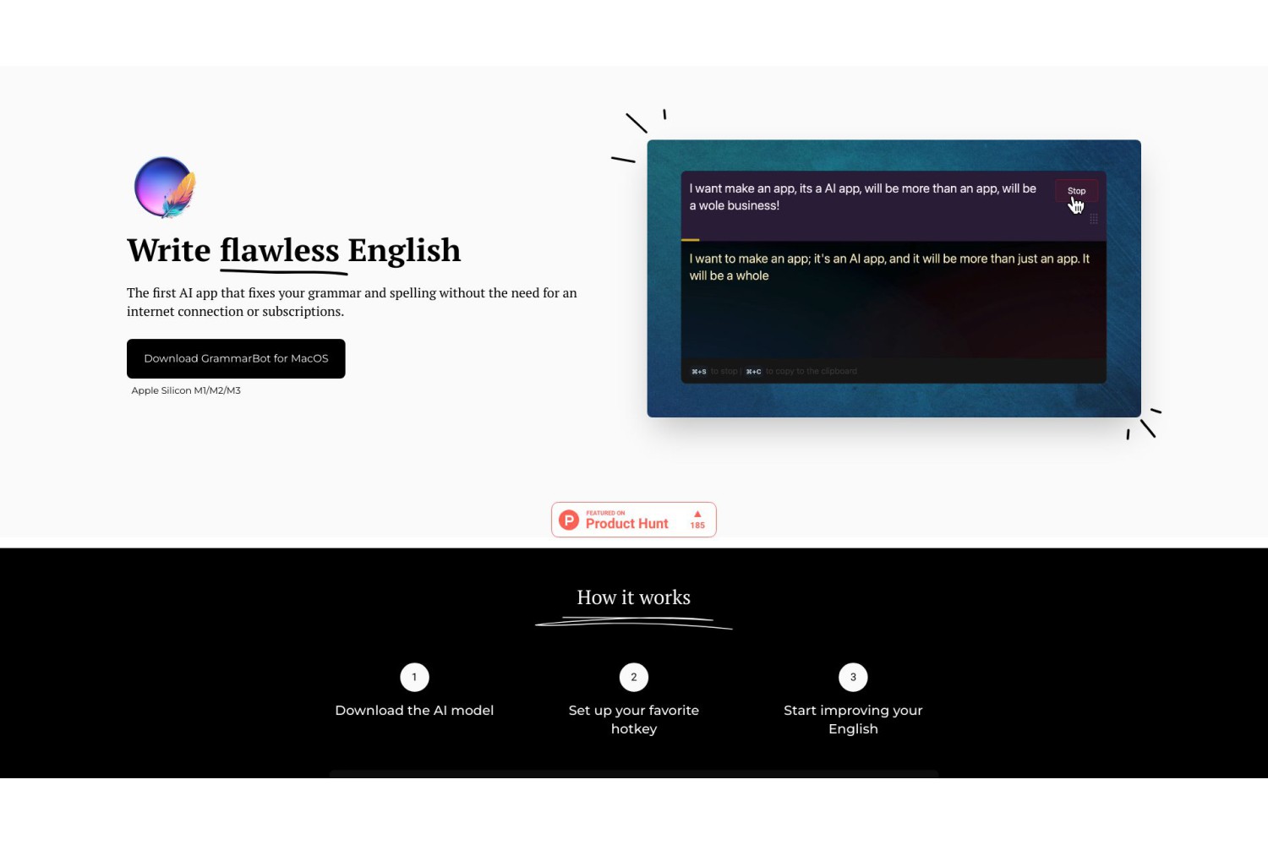Screen dimensions: 1268x845
Task: Click the Product Hunt upvote arrow showing 185
Action: pos(697,519)
